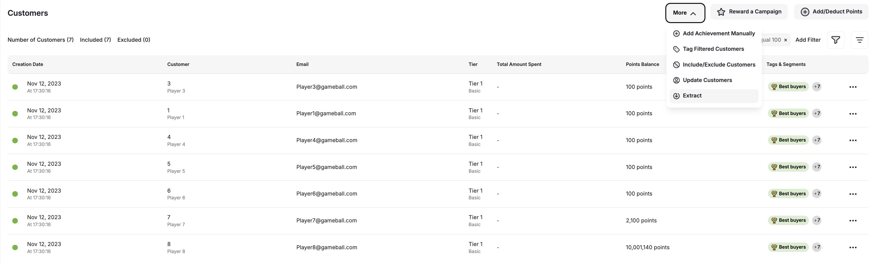The height and width of the screenshot is (265, 877).
Task: Choose Update Customers in the More menu
Action: pos(707,80)
